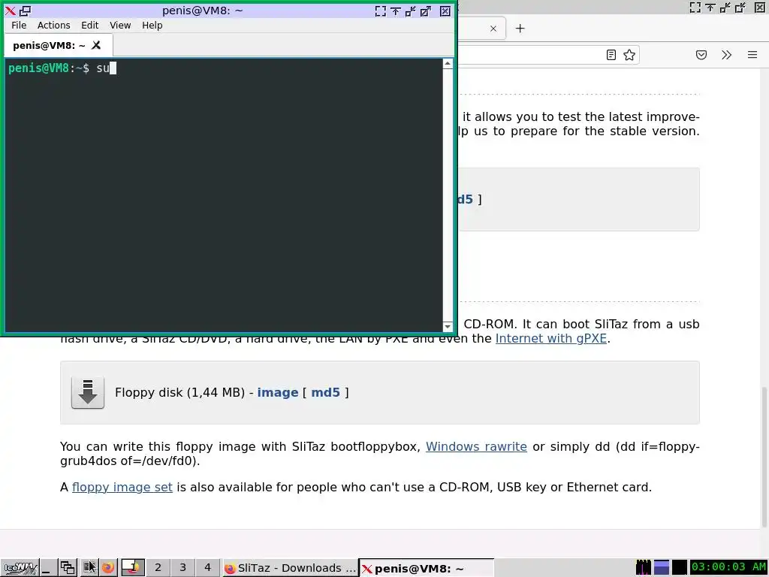Image resolution: width=769 pixels, height=577 pixels.
Task: Open the floppy image set link
Action: pyautogui.click(x=122, y=487)
